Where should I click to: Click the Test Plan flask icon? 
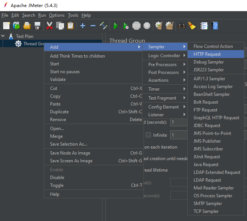[x=11, y=36]
